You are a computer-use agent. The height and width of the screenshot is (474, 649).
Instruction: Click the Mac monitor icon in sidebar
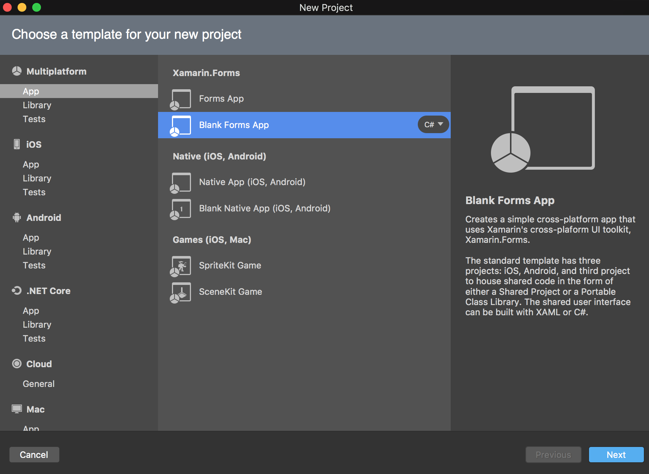pyautogui.click(x=16, y=409)
